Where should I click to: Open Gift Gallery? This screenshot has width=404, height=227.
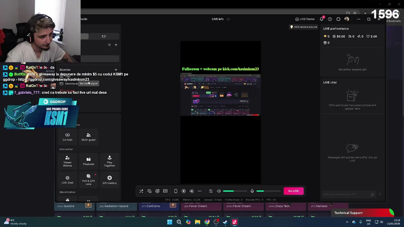[x=110, y=180]
